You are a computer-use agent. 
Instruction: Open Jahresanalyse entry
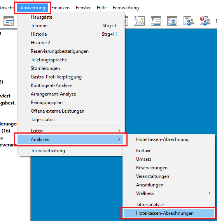[169, 205]
